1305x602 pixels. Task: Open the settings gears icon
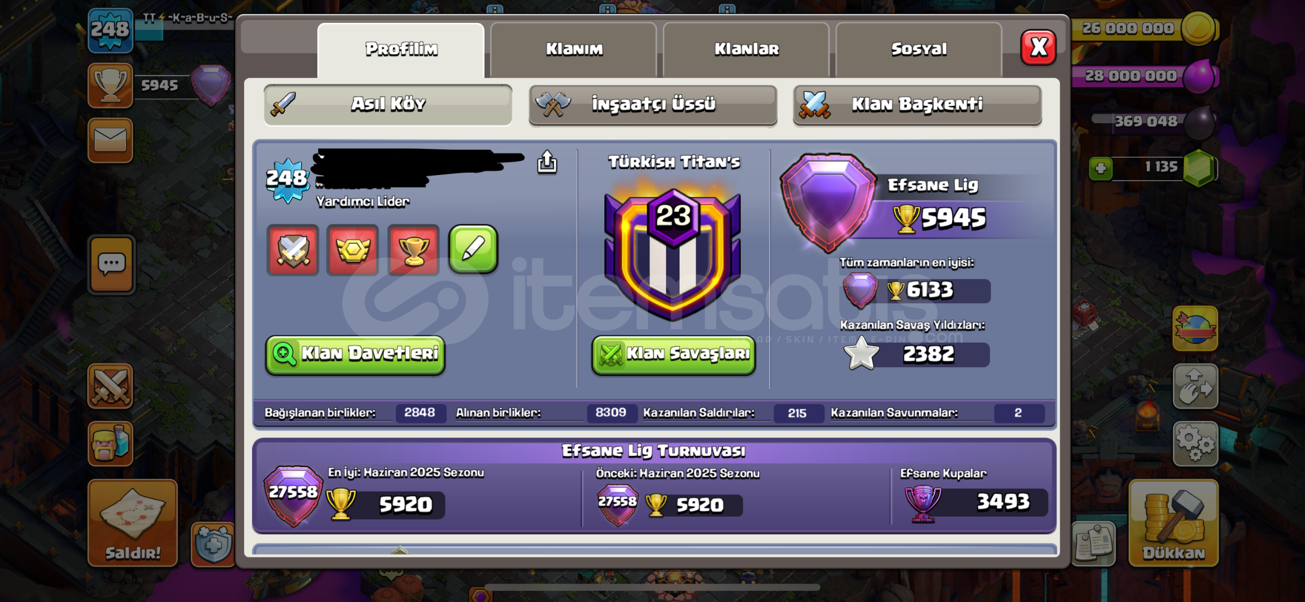click(x=1195, y=444)
